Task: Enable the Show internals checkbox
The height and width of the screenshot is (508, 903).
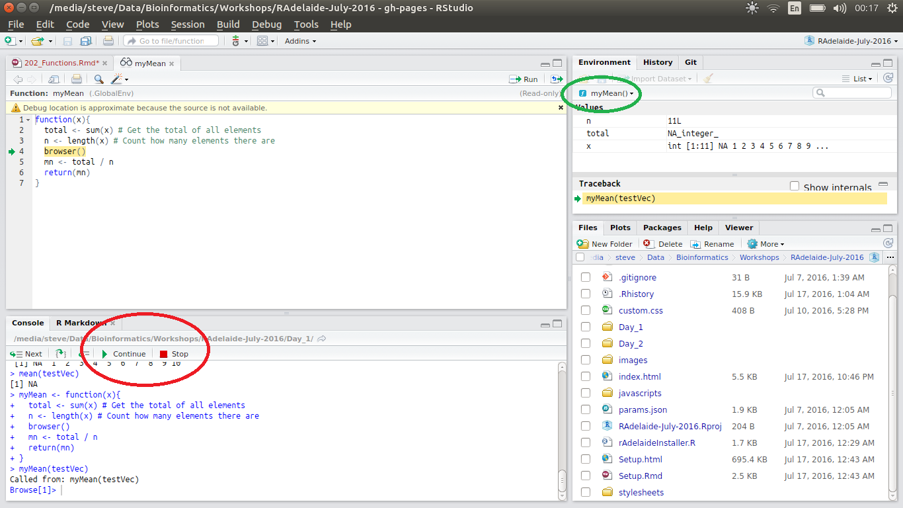Action: (x=795, y=187)
